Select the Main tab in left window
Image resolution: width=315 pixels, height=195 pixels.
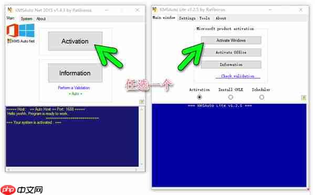coord(10,18)
